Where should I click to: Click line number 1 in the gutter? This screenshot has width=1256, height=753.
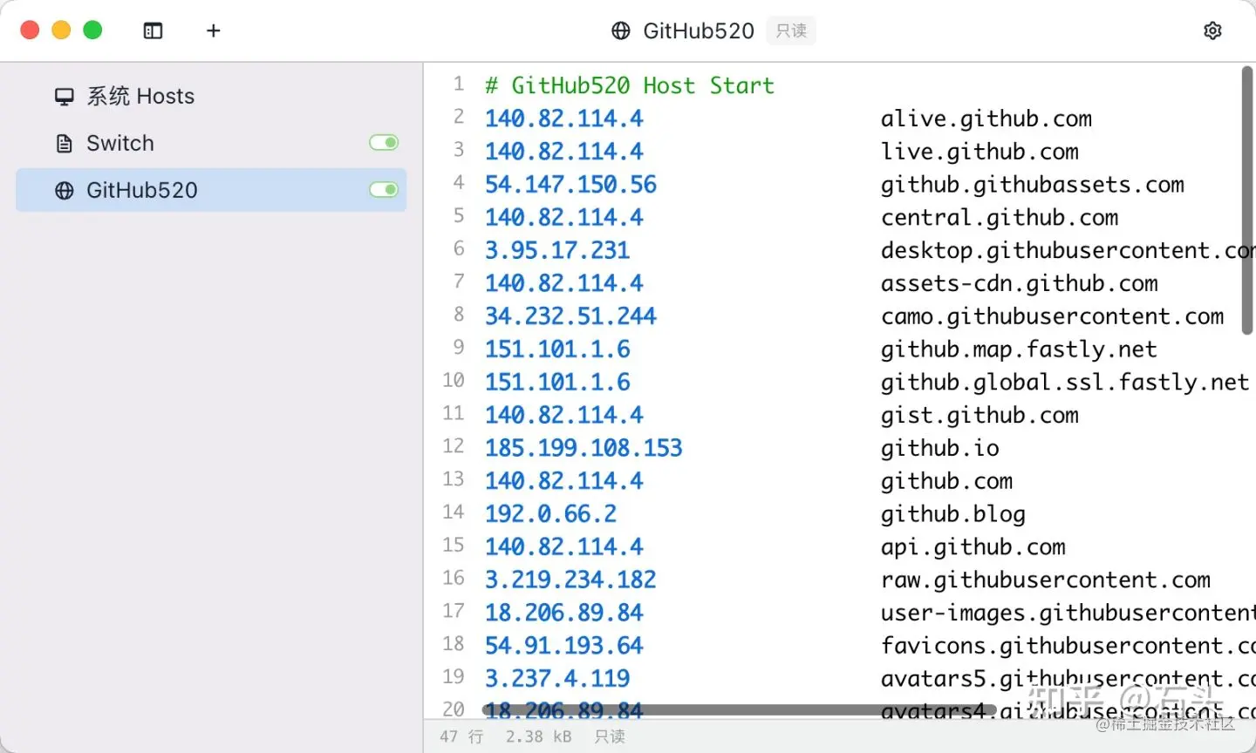click(459, 85)
